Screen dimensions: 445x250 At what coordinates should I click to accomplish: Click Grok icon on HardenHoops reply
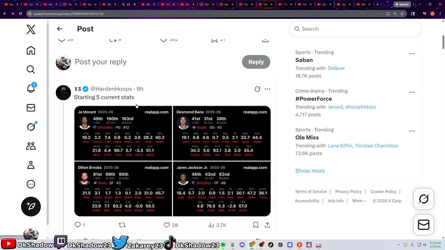tap(257, 89)
